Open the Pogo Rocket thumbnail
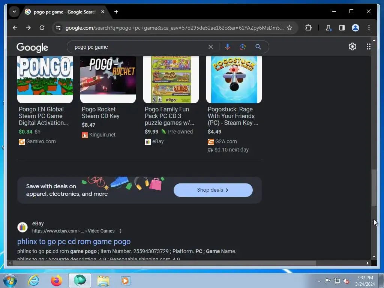 [108, 79]
